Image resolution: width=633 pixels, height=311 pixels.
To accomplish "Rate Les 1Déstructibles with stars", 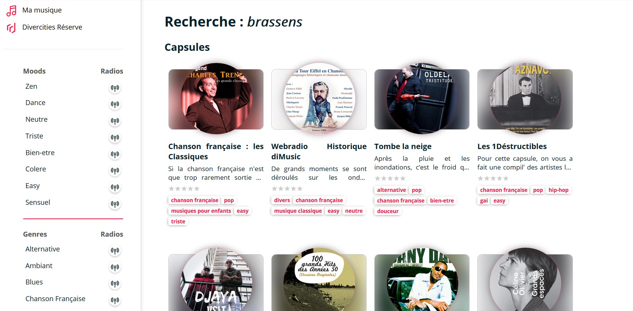I will 493,178.
